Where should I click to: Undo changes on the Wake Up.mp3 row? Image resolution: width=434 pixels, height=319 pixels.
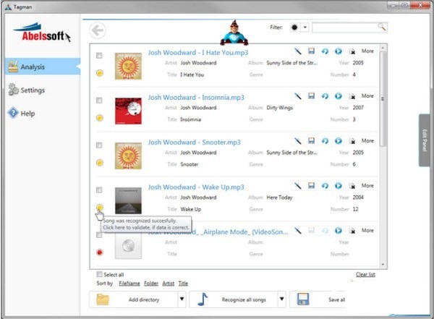pyautogui.click(x=325, y=186)
